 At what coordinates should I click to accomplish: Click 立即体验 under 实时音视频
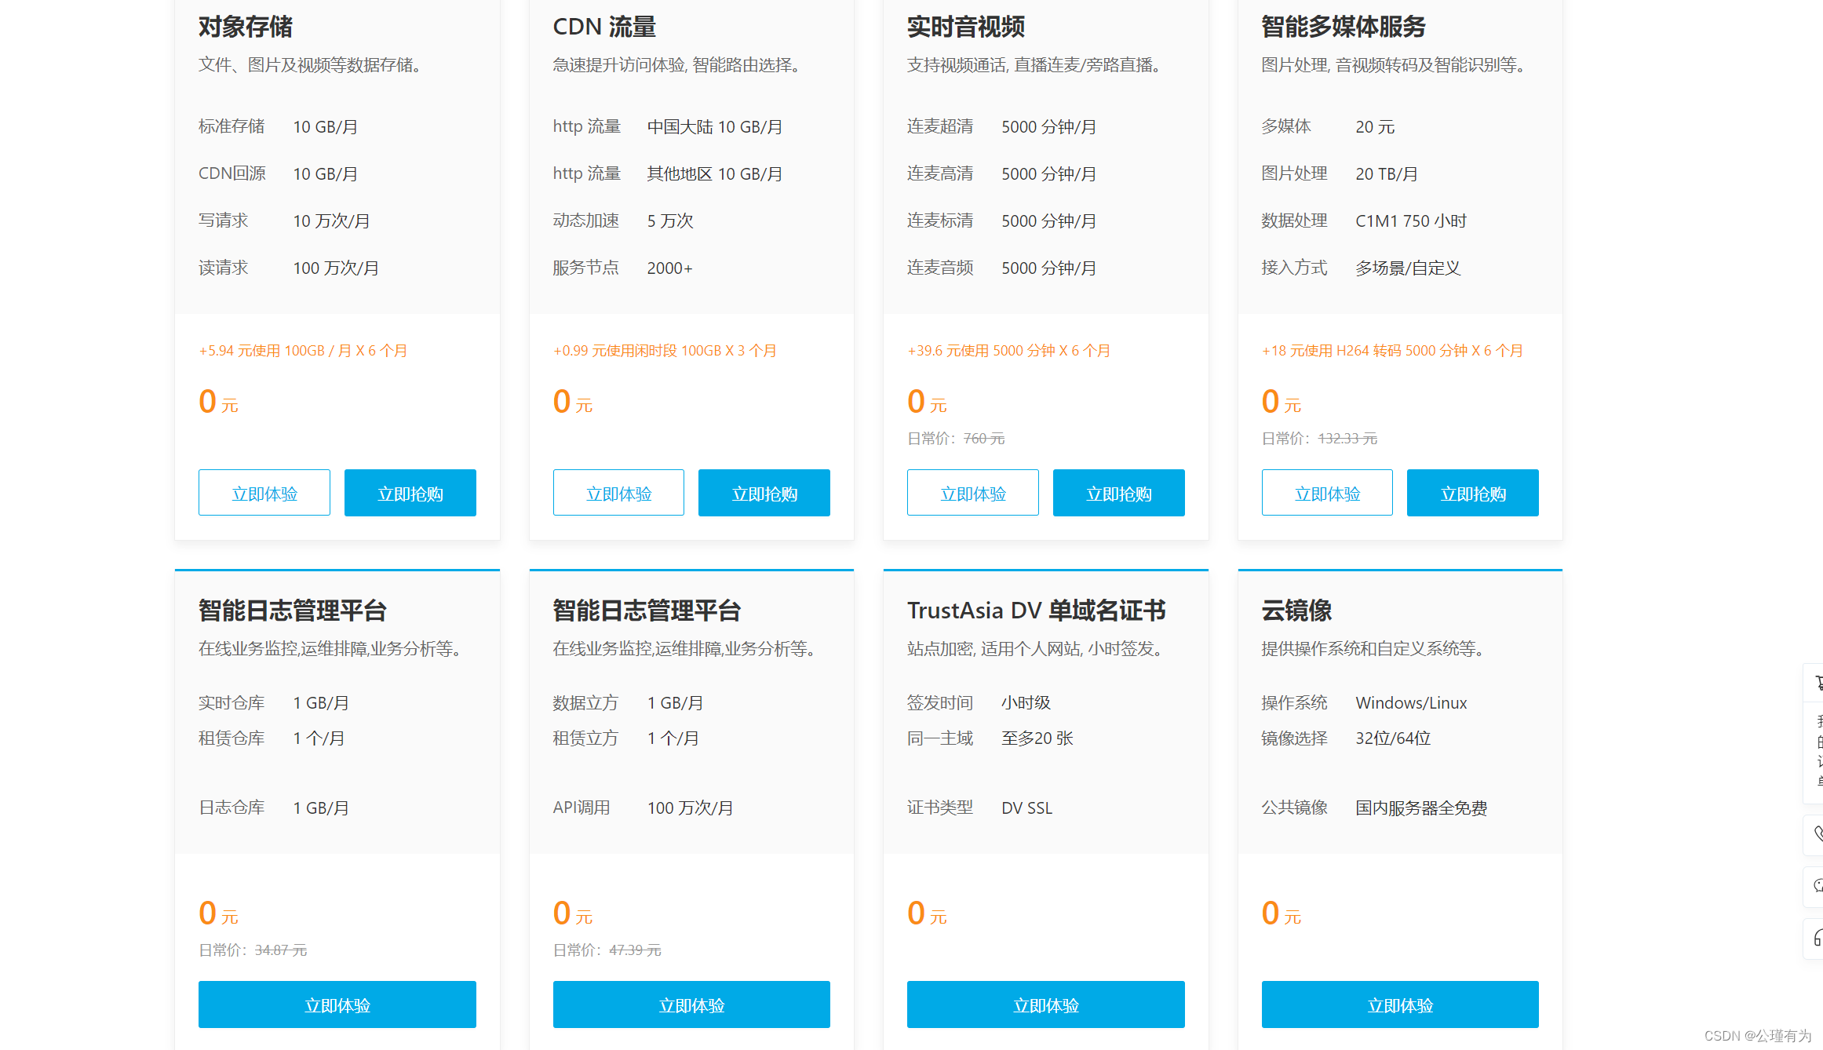coord(973,493)
